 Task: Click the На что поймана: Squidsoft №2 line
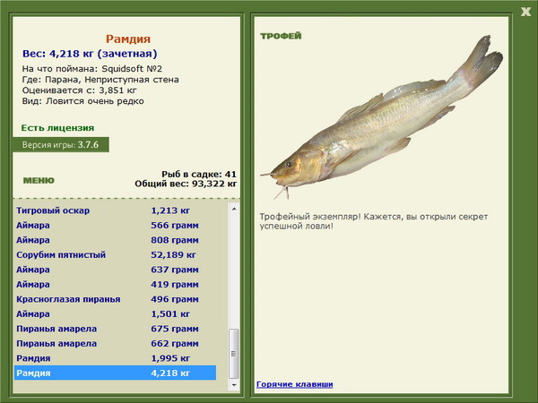click(92, 69)
